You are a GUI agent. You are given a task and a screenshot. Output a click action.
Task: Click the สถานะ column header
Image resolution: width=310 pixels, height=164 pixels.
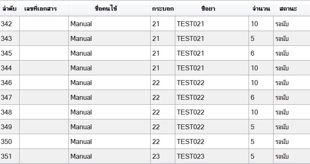288,9
